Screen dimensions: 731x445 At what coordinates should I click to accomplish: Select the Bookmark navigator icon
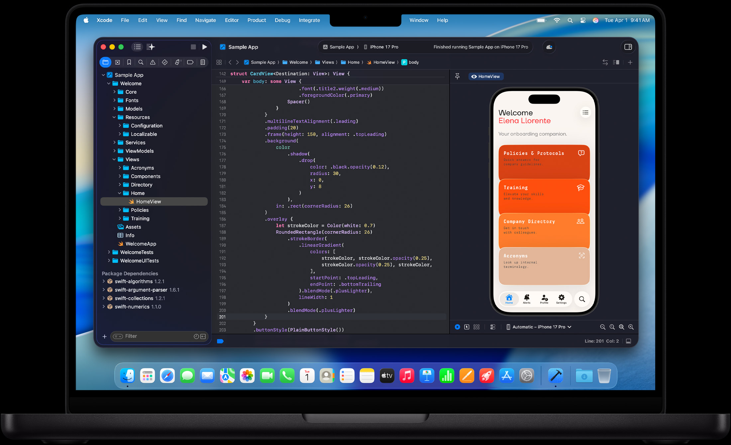pyautogui.click(x=129, y=62)
